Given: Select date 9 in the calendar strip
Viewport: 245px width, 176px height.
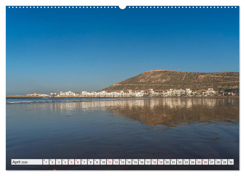Looking at the screenshot, I should pos(97,162).
